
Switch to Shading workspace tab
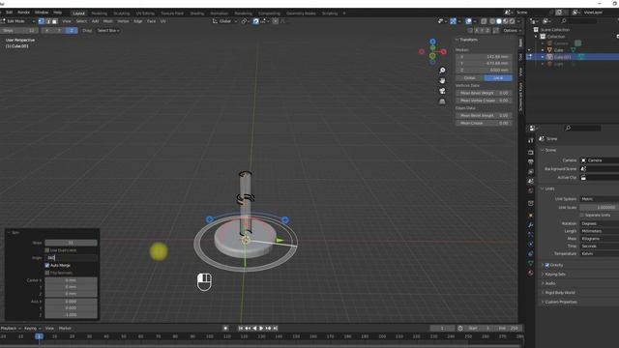coord(197,14)
